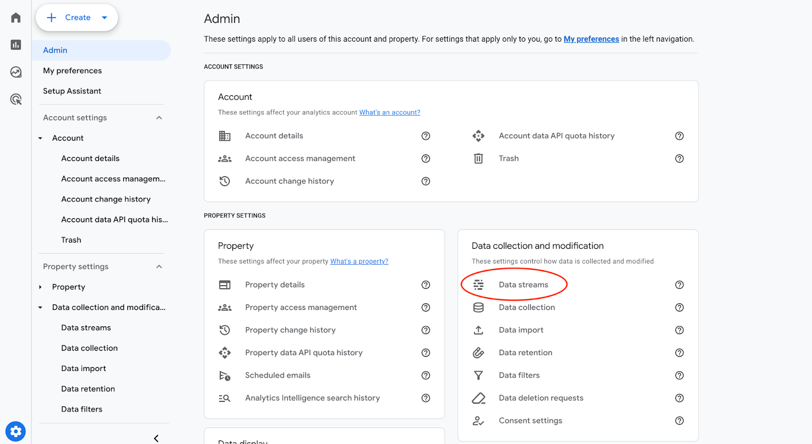Select My preferences in the sidebar

(73, 71)
